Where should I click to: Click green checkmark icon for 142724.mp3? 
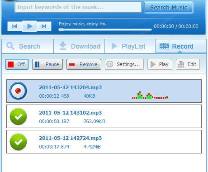coord(18,142)
